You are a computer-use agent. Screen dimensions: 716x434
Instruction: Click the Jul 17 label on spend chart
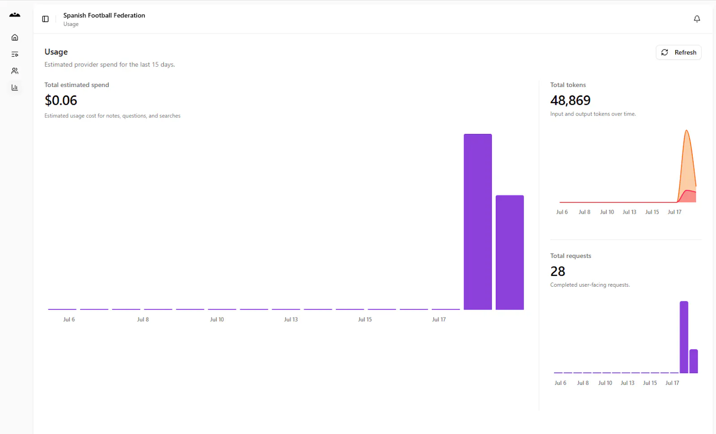[x=439, y=319]
